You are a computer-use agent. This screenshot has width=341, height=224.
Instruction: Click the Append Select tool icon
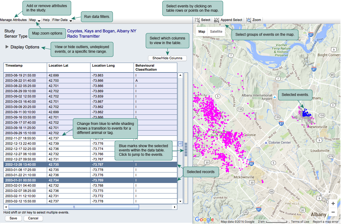pos(216,20)
